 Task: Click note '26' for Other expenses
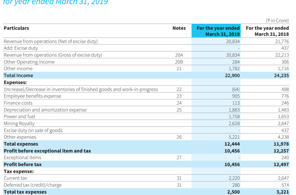(x=179, y=137)
